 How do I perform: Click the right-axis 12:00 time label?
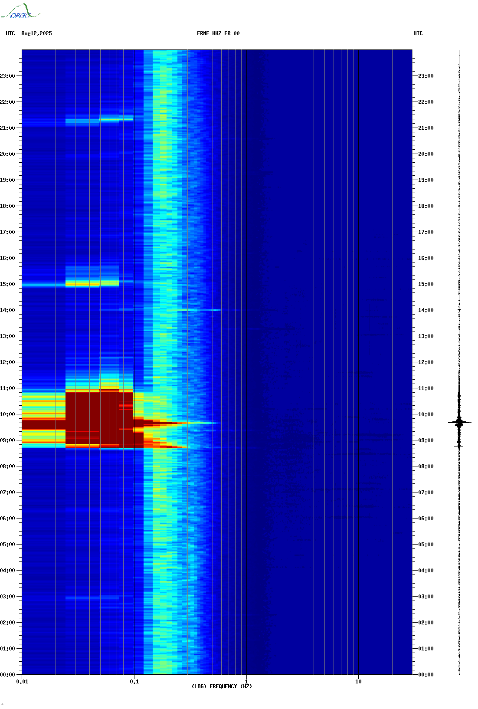[426, 362]
